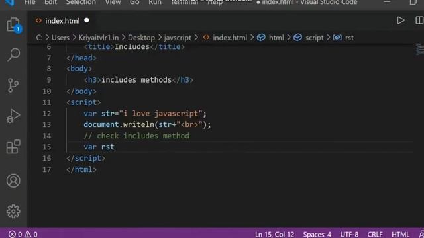
Task: Click the script symbol cube icon in breadcrumb
Action: coord(297,38)
